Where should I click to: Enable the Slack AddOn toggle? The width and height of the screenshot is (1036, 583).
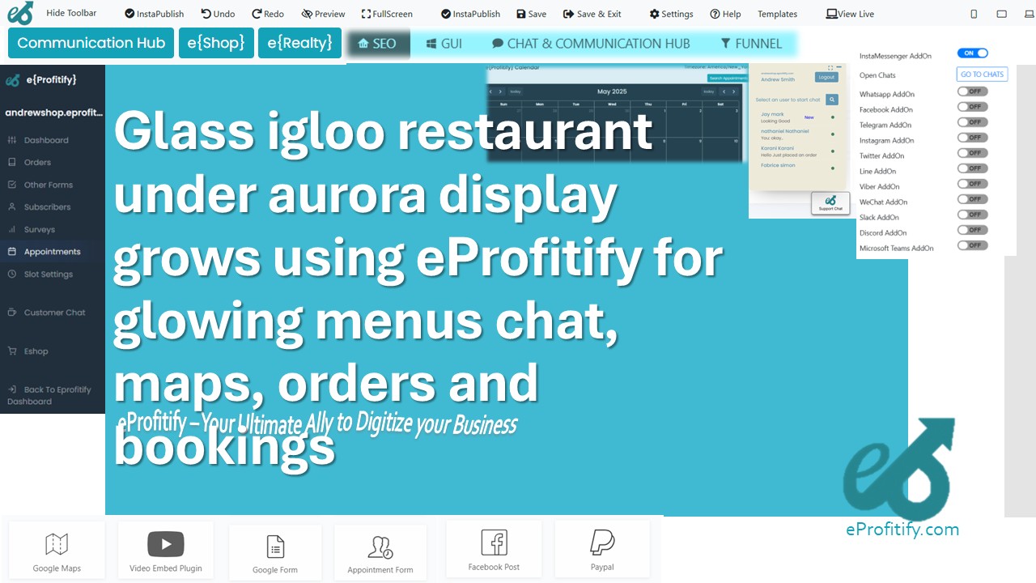pos(972,215)
